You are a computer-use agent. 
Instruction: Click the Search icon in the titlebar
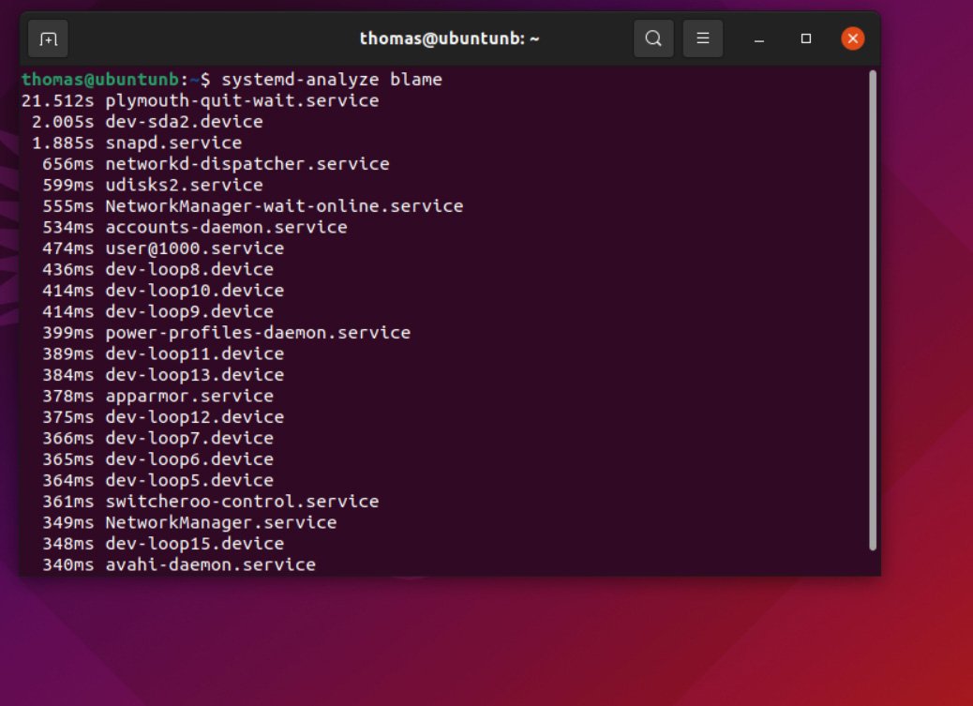(x=653, y=38)
